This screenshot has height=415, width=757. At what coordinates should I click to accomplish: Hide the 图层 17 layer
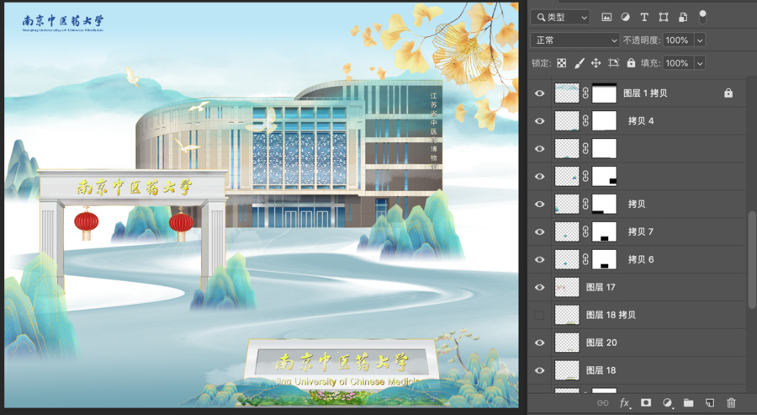540,287
